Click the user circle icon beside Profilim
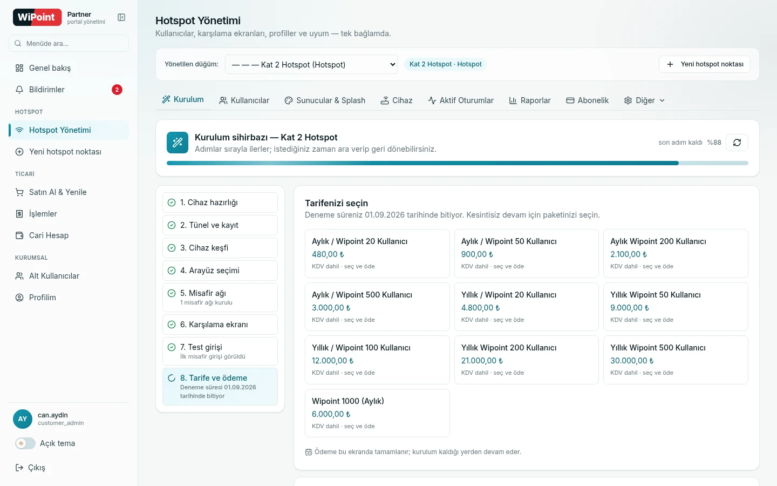 pos(19,298)
